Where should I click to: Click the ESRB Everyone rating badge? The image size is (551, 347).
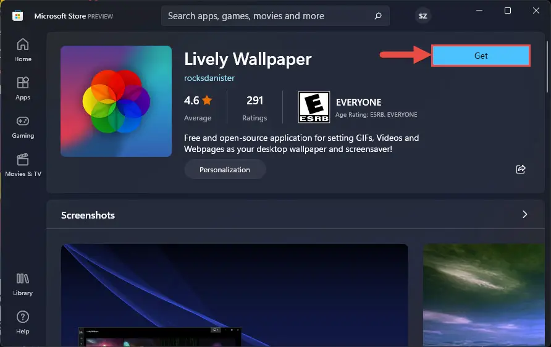point(314,107)
